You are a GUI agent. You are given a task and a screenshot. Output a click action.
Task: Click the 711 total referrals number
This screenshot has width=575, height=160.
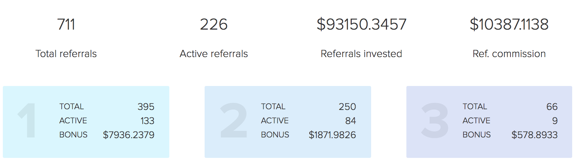(x=66, y=24)
